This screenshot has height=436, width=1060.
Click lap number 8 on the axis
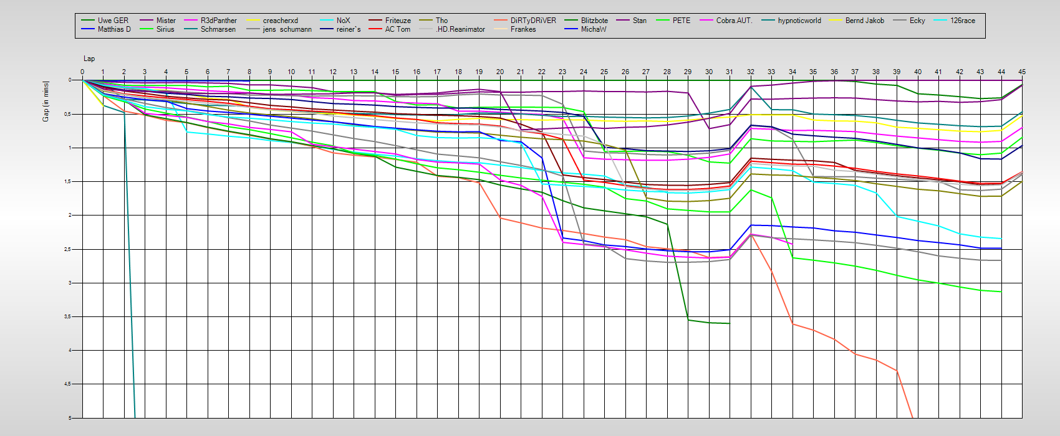pyautogui.click(x=249, y=72)
